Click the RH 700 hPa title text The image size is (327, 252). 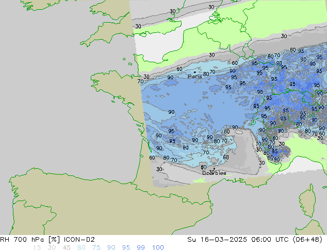click(x=21, y=239)
